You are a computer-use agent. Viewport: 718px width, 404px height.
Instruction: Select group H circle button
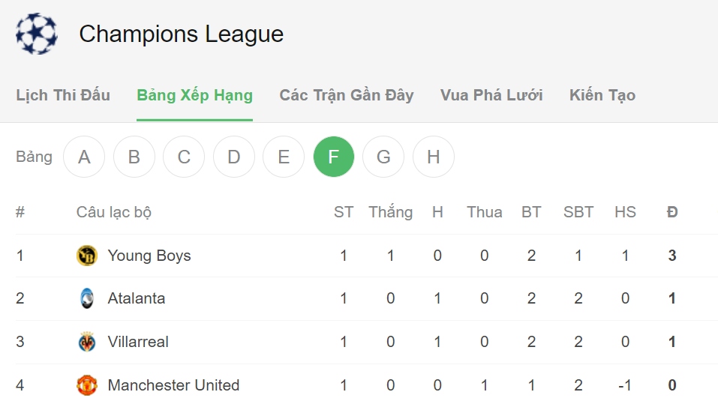tap(433, 157)
